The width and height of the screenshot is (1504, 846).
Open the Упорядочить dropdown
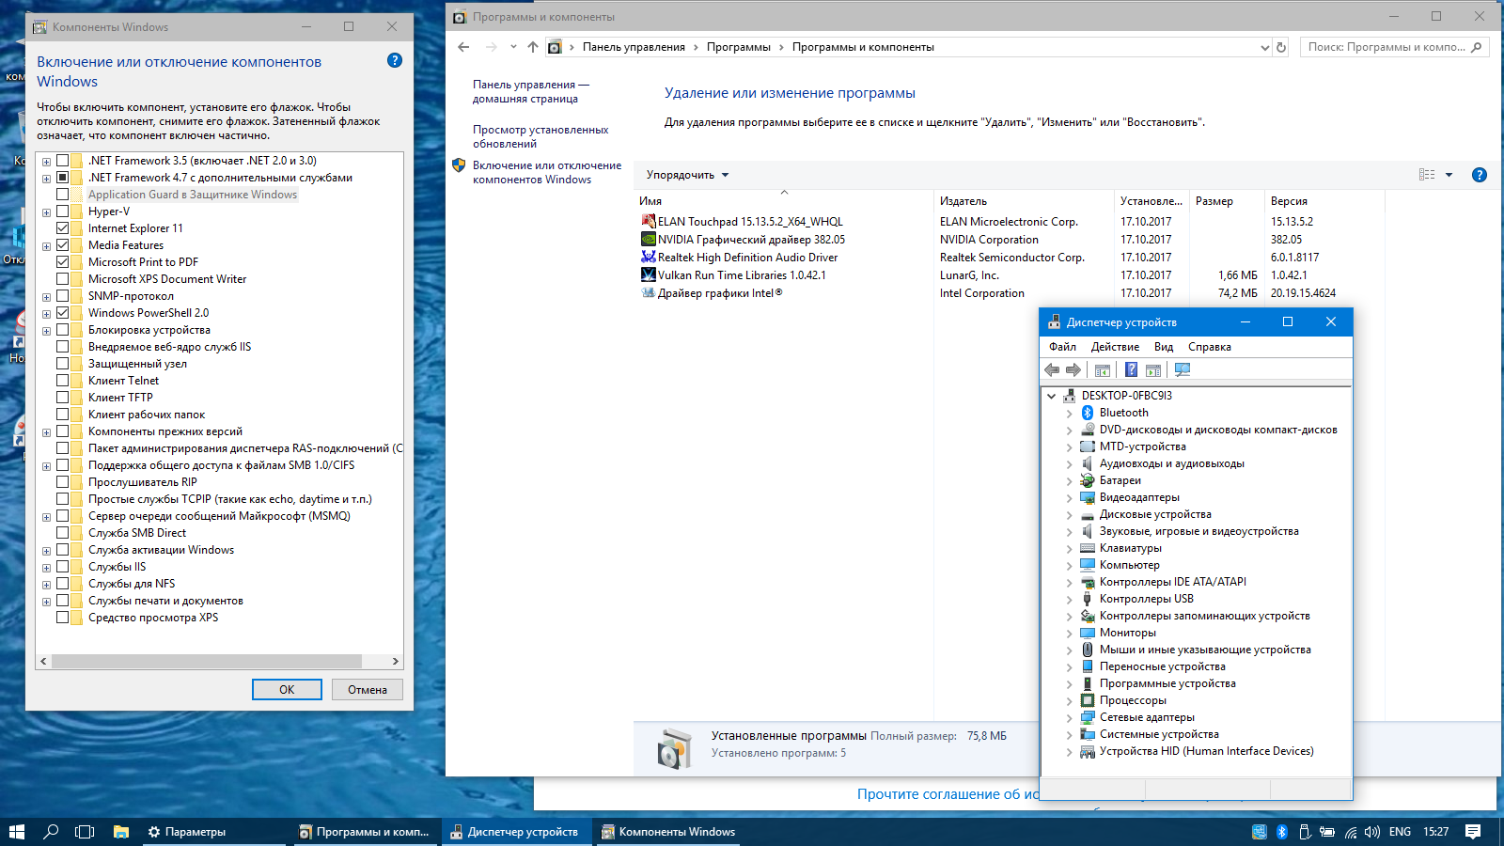(687, 175)
